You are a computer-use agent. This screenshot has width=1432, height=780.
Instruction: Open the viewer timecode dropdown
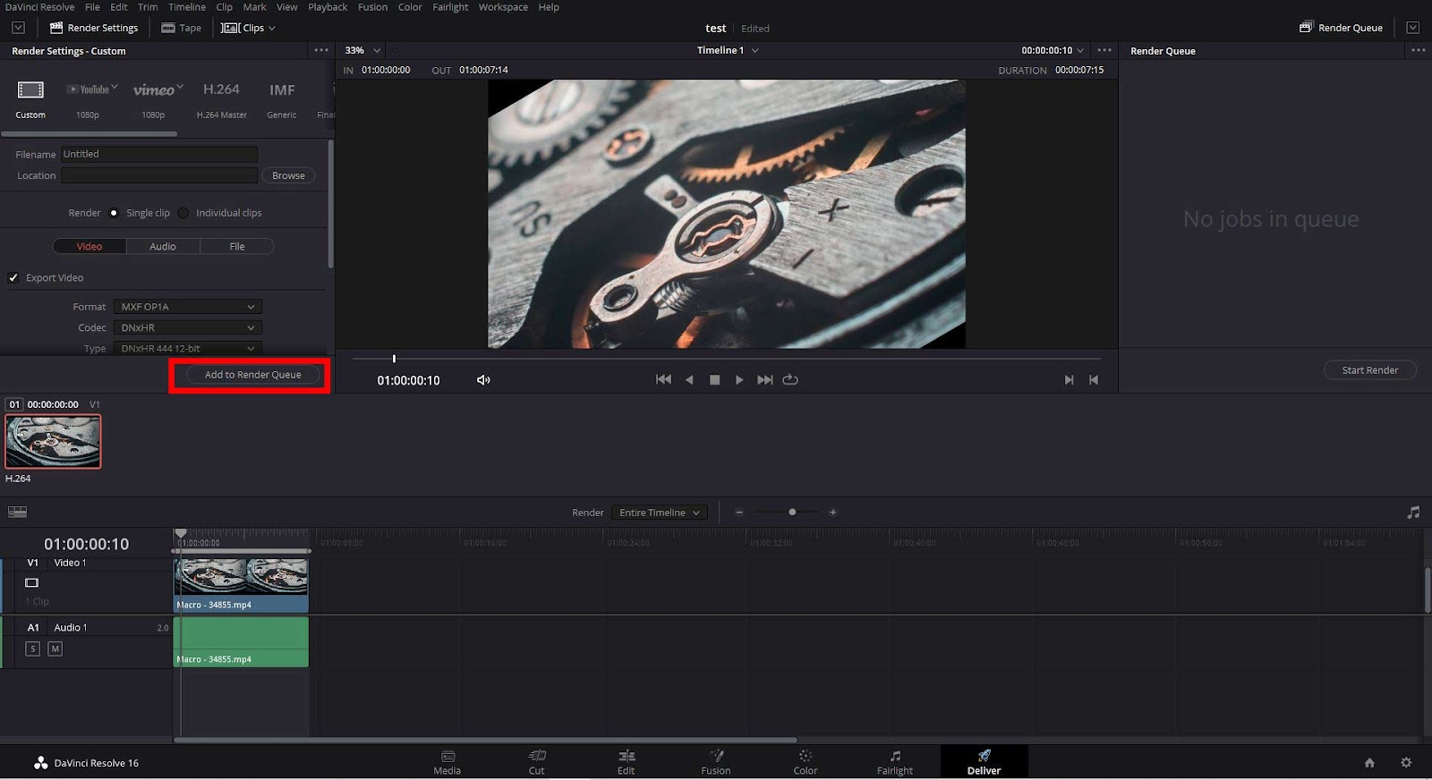tap(1053, 50)
